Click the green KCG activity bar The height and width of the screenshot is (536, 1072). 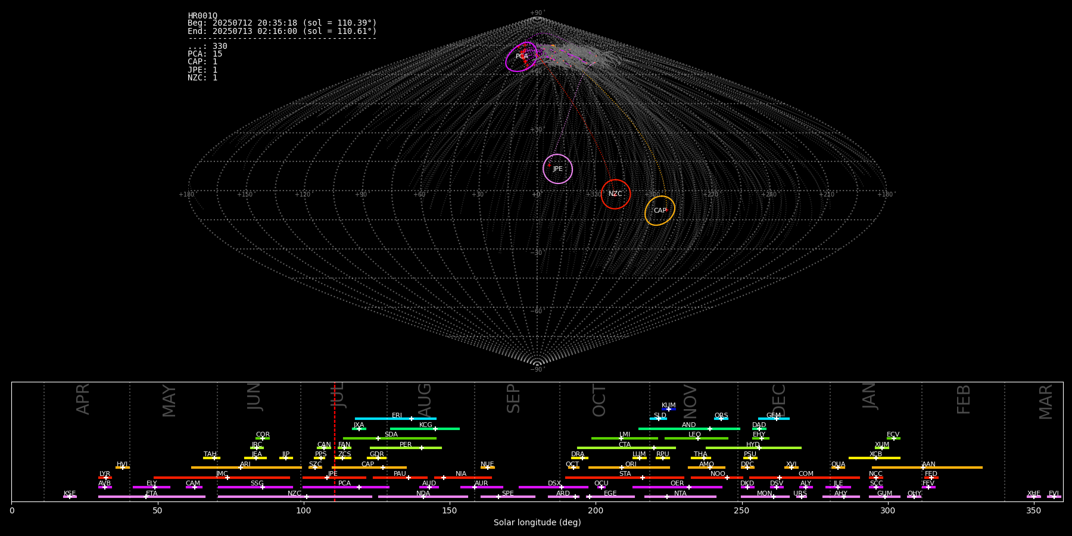coord(425,428)
